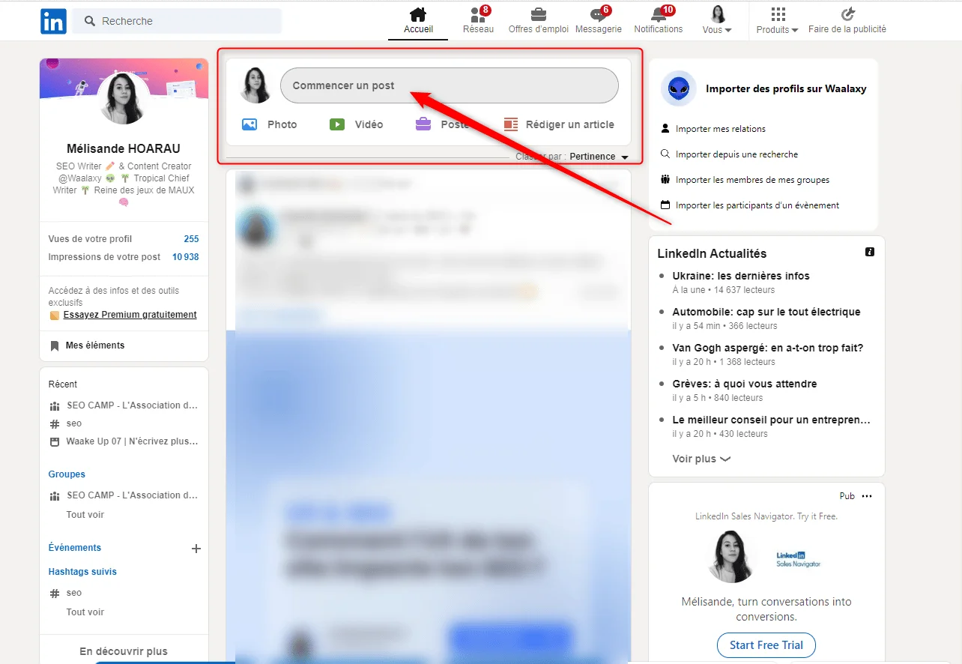The height and width of the screenshot is (664, 962).
Task: Click Commencer un post field
Action: click(450, 85)
